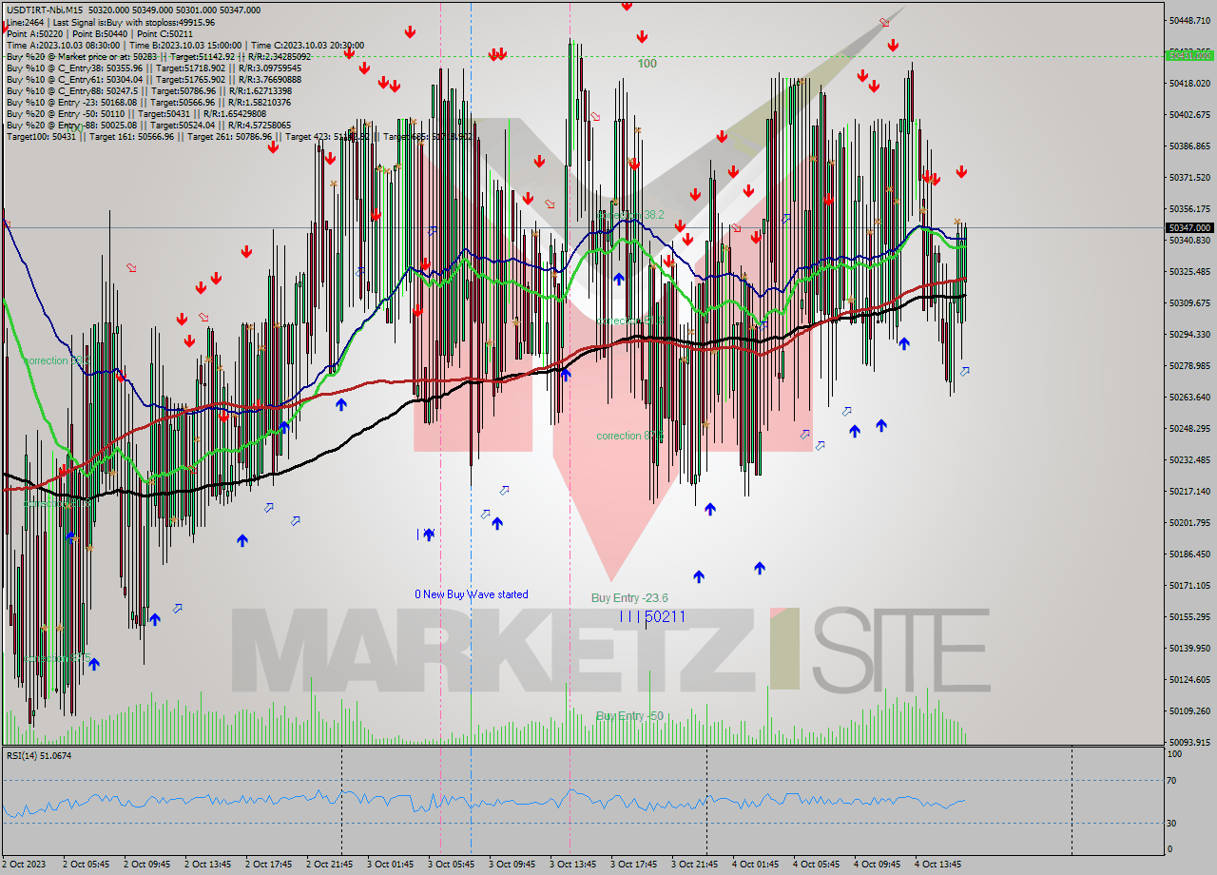Click the '4 Oct 05:45' time label
This screenshot has height=875, width=1217.
point(816,865)
